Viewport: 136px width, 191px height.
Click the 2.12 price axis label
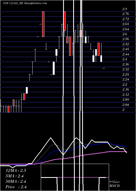click(x=126, y=95)
